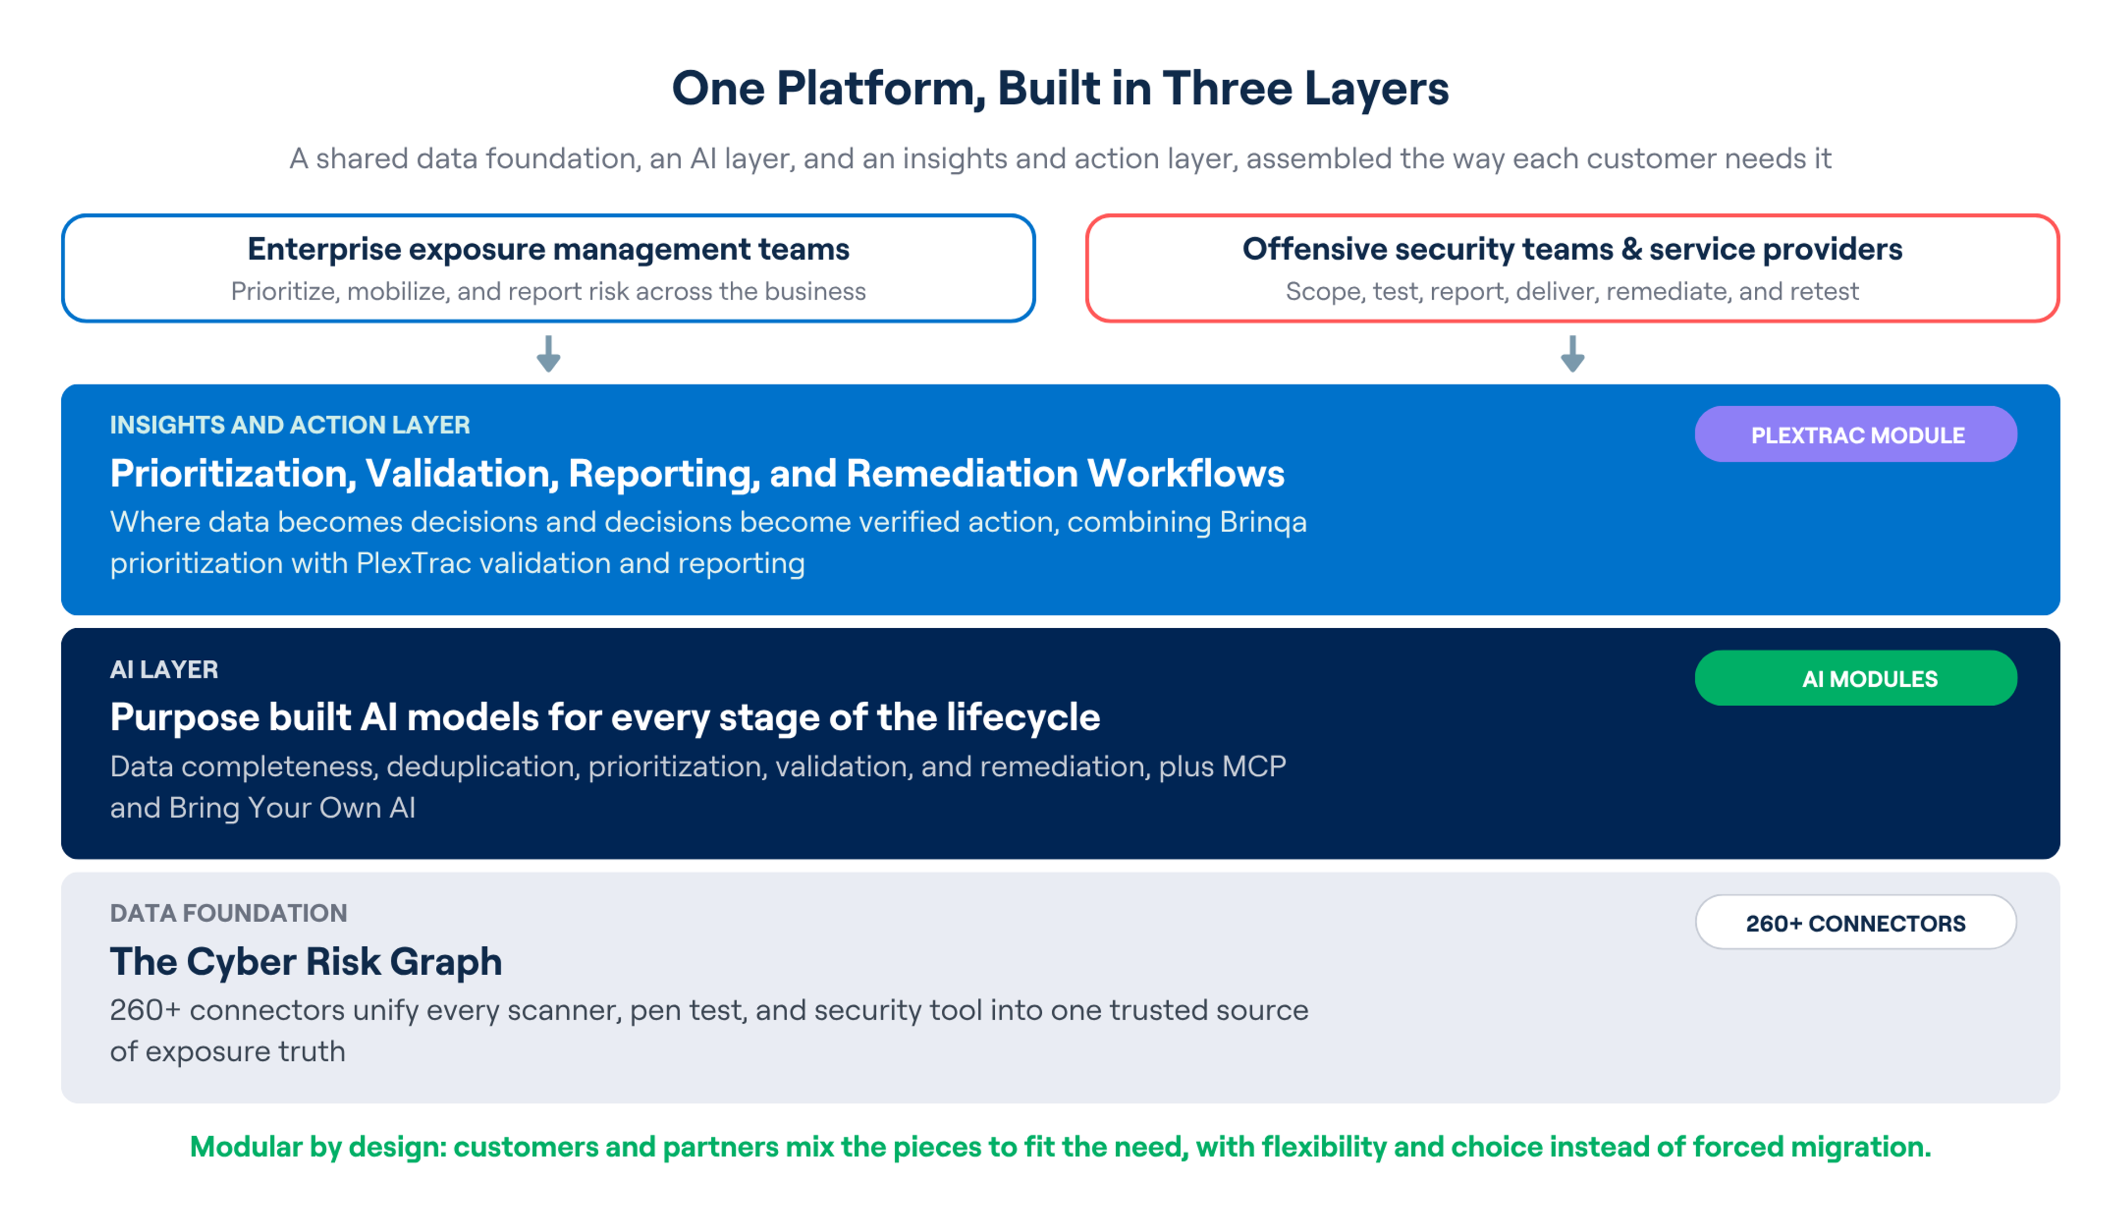This screenshot has height=1214, width=2121.
Task: Click "Scope, test, report, deliver, remediate, and retest"
Action: pos(1573,292)
